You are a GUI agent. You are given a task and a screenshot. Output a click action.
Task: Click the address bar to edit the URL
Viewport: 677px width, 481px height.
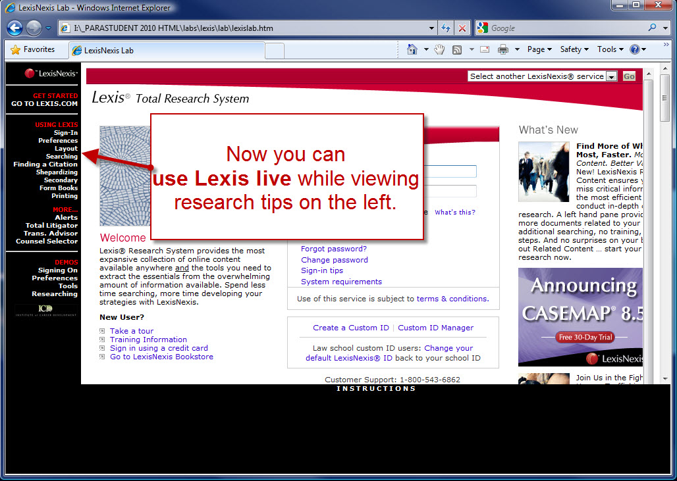(230, 28)
